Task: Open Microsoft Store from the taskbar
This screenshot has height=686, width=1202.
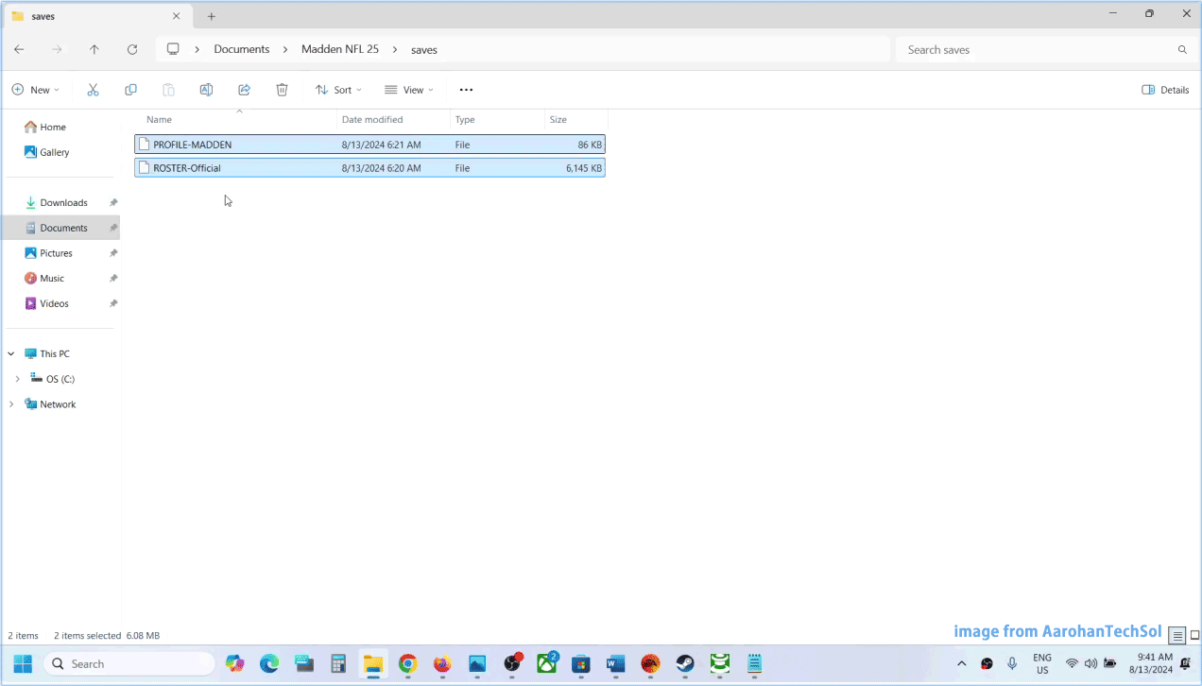Action: pos(581,663)
